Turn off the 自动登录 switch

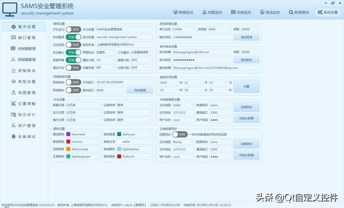73,37
